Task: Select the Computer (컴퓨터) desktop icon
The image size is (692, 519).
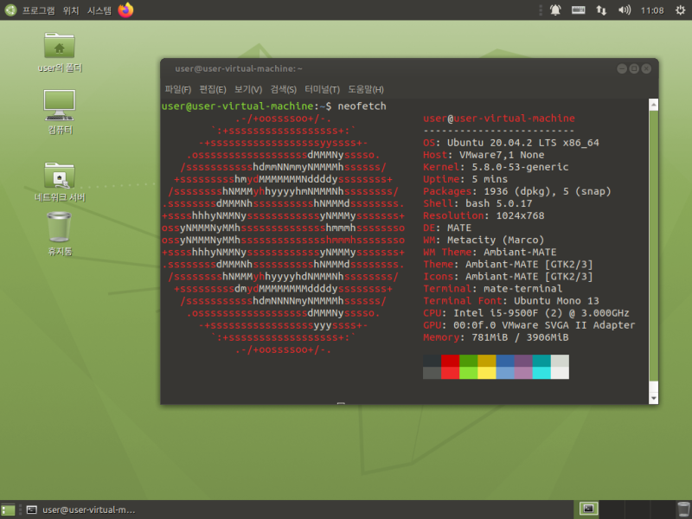Action: (60, 112)
